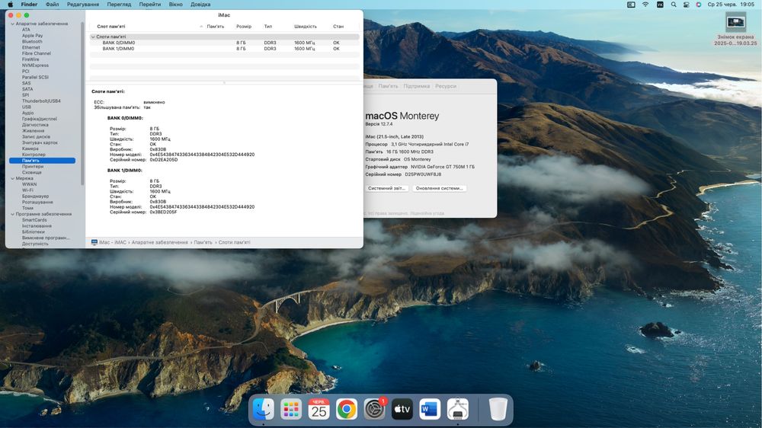This screenshot has width=762, height=428.
Task: Open Spotlight search magnifier icon
Action: [x=674, y=5]
